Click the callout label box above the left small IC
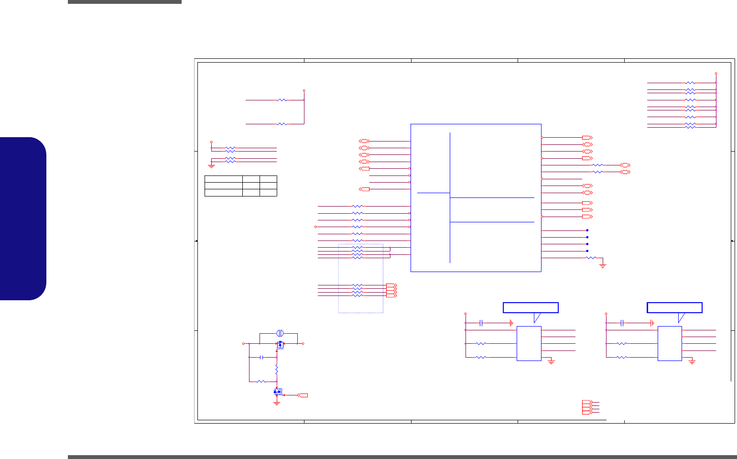737x459 pixels. point(531,307)
